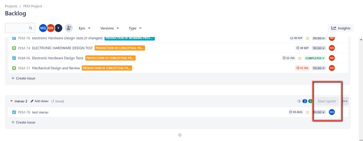363x141 pixels.
Task: Click the MK assignee avatar on PEM-74
Action: (x=332, y=48)
